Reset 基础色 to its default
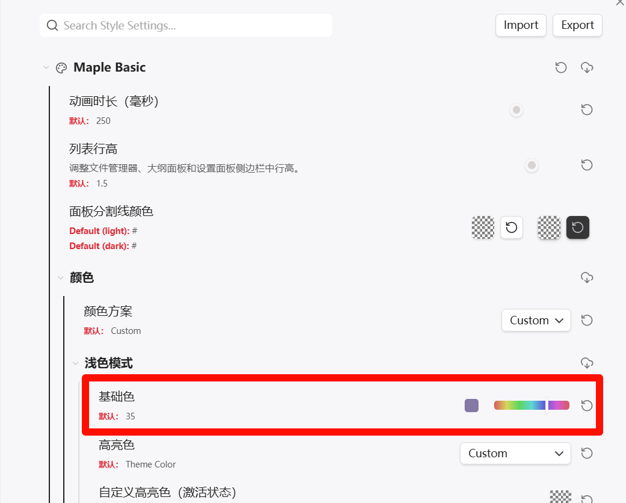 [x=587, y=406]
